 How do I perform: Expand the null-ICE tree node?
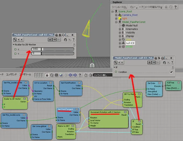click(120, 43)
